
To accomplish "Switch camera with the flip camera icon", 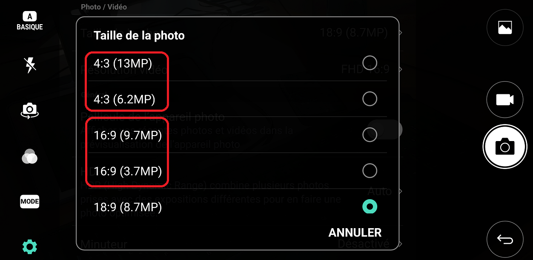I will tap(30, 110).
